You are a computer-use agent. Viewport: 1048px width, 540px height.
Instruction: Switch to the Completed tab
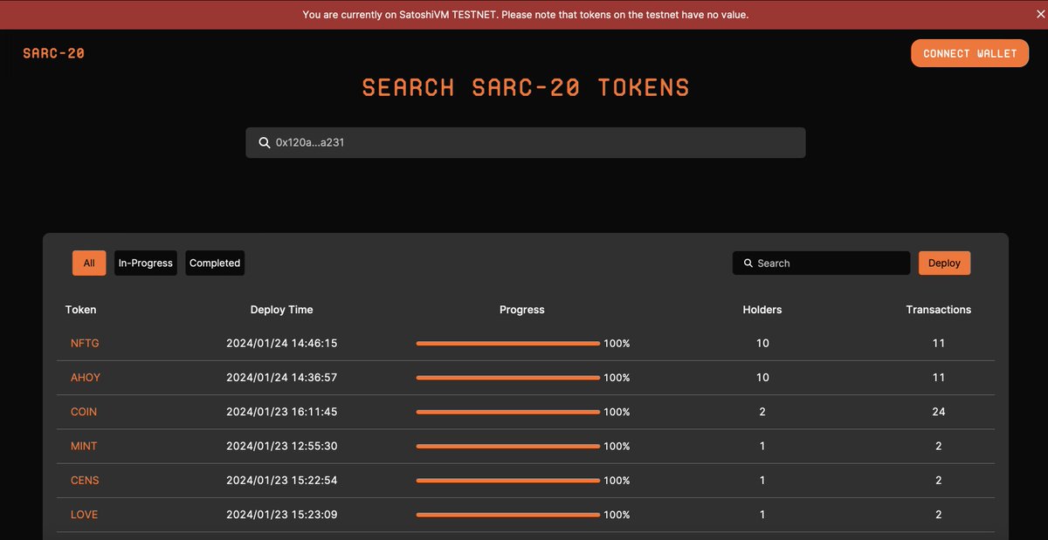[x=215, y=263]
